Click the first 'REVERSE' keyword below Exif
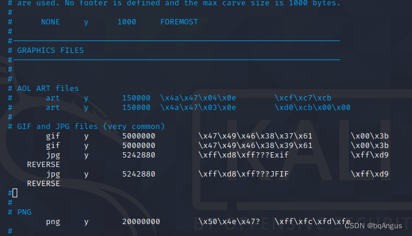Image resolution: width=412 pixels, height=236 pixels. click(43, 165)
